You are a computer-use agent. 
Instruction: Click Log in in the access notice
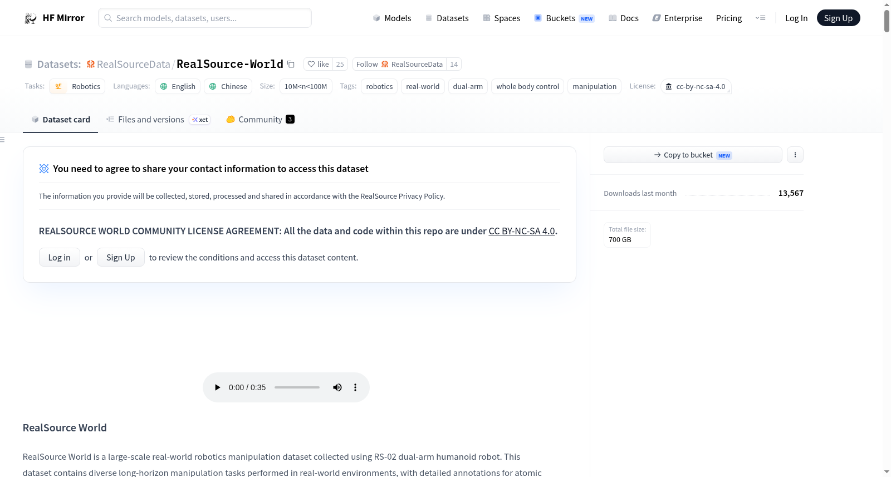60,257
